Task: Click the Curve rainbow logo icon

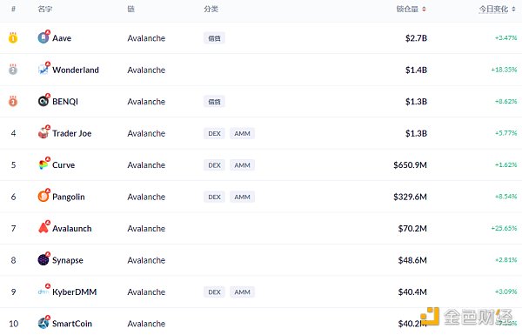Action: click(43, 164)
